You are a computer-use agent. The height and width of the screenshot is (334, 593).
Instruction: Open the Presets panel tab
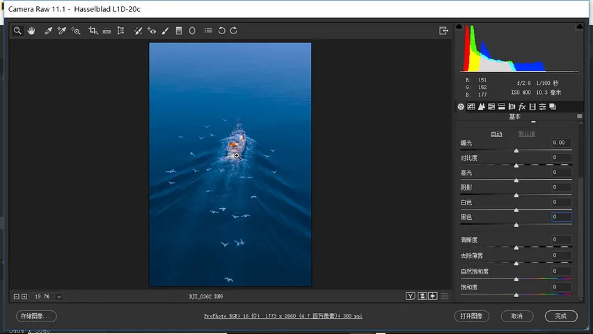click(x=542, y=106)
